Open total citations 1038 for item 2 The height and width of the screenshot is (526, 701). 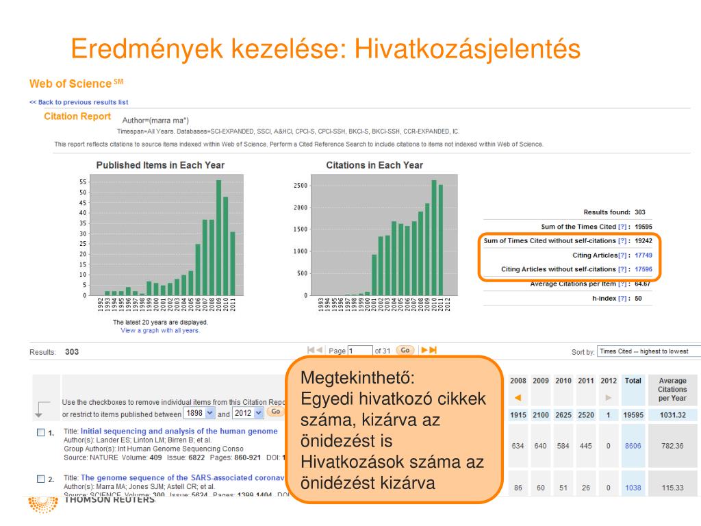click(x=633, y=488)
